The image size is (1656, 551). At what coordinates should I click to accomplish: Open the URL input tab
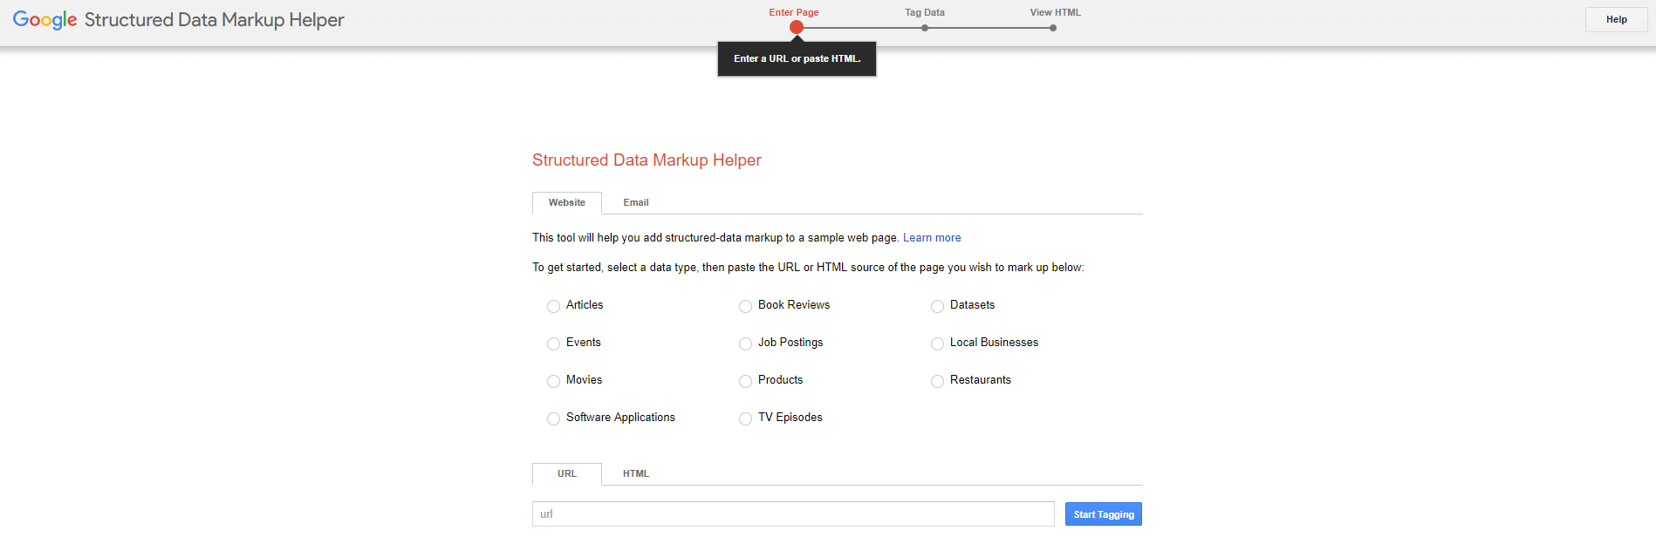567,473
